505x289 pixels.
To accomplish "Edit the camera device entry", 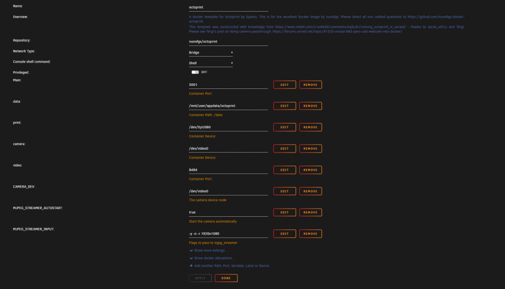I will point(284,149).
